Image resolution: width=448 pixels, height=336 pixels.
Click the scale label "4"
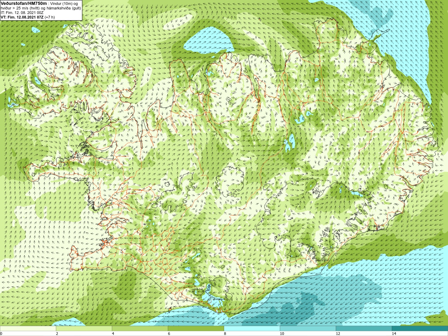(x=113, y=334)
